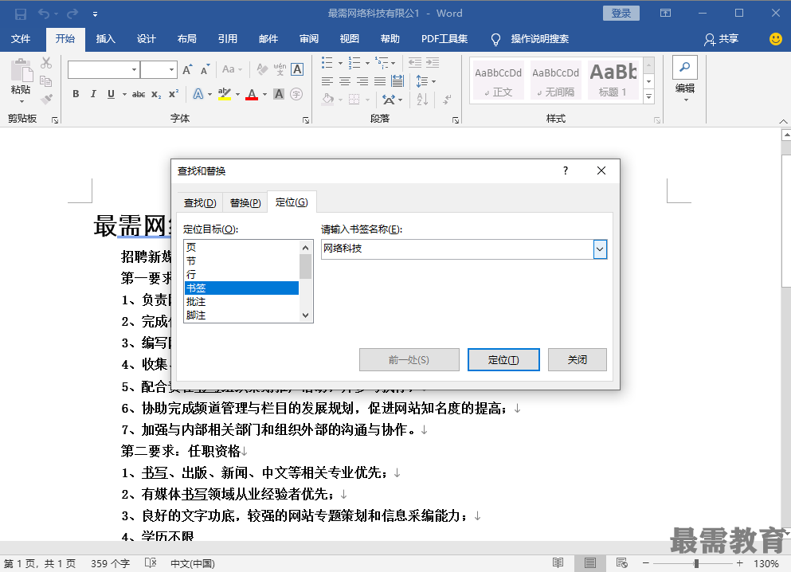Click the 登录 button

click(x=621, y=13)
